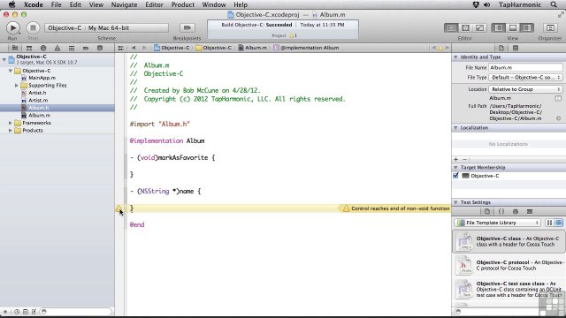Collapse the Target Membership section
Screen dimensions: 566x318
456,167
